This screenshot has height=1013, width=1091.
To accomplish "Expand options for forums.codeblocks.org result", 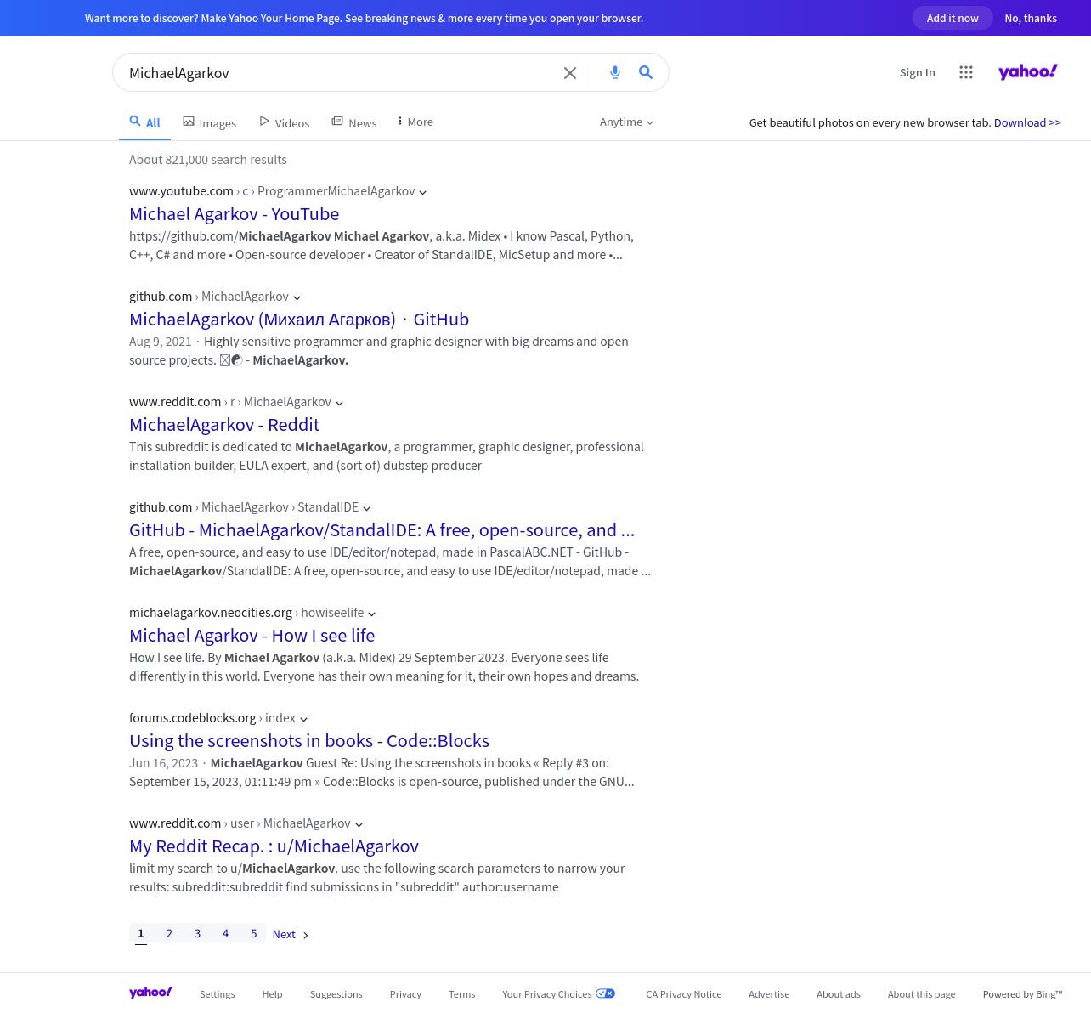I will coord(303,719).
